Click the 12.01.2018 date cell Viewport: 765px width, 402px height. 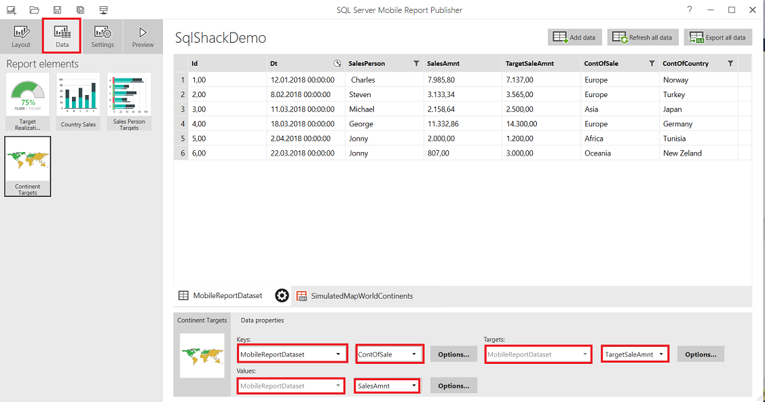click(306, 79)
